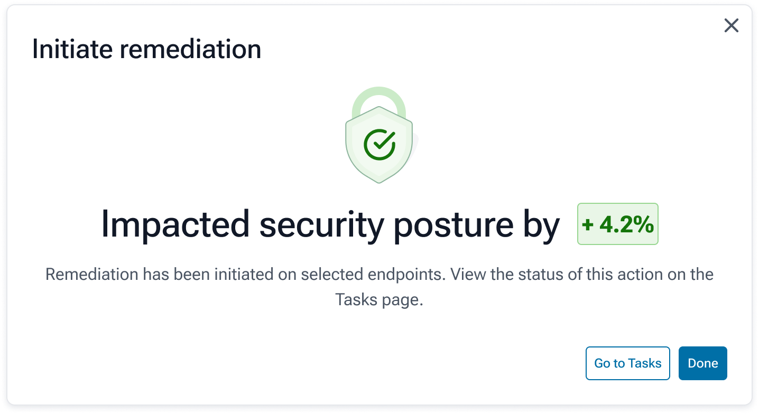Click the word "security" in the heading
The width and height of the screenshot is (759, 414).
[321, 225]
